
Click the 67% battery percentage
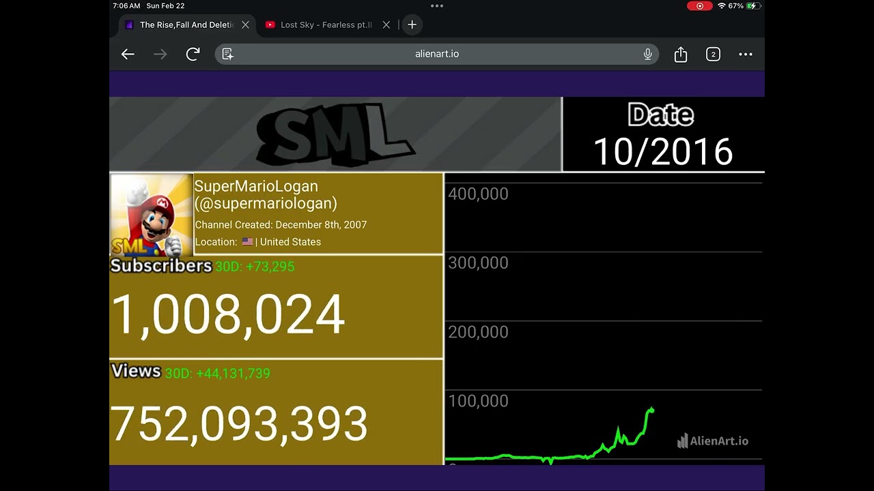tap(736, 6)
